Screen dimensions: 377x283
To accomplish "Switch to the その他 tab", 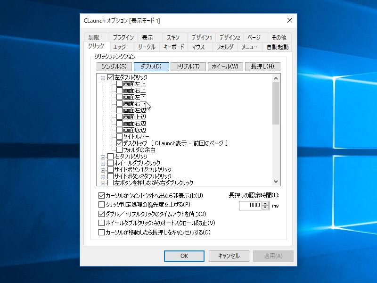I will pyautogui.click(x=278, y=37).
